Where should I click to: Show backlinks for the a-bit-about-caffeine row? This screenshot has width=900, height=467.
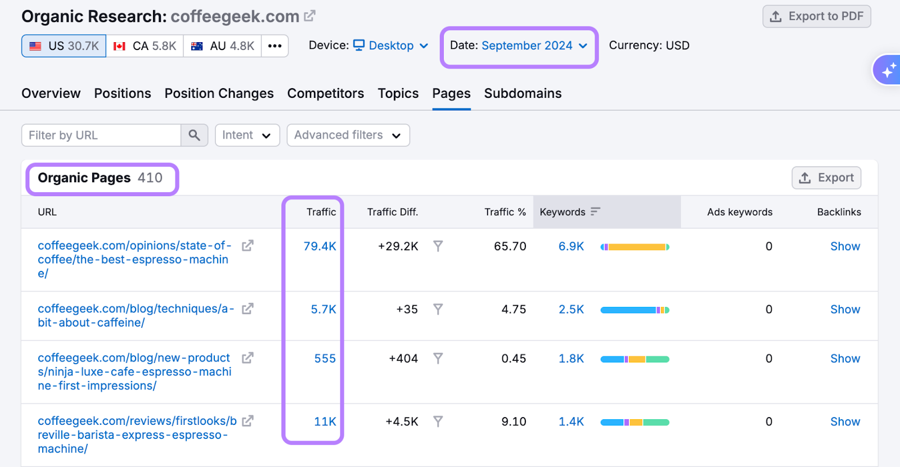pos(845,309)
